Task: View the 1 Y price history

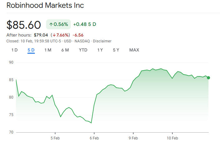Action: (x=100, y=50)
